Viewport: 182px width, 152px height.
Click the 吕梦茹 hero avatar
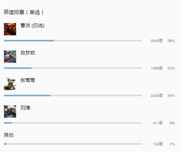tap(10, 57)
